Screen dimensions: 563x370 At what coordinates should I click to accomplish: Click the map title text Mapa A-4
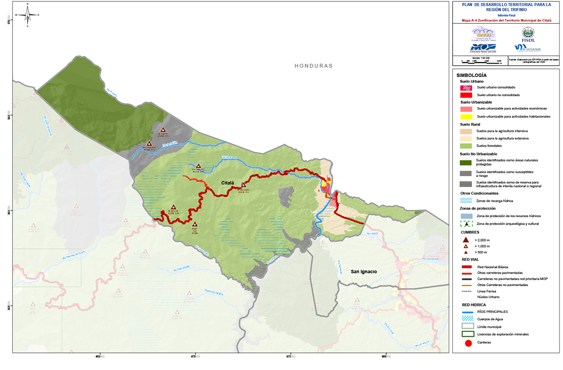coord(506,20)
